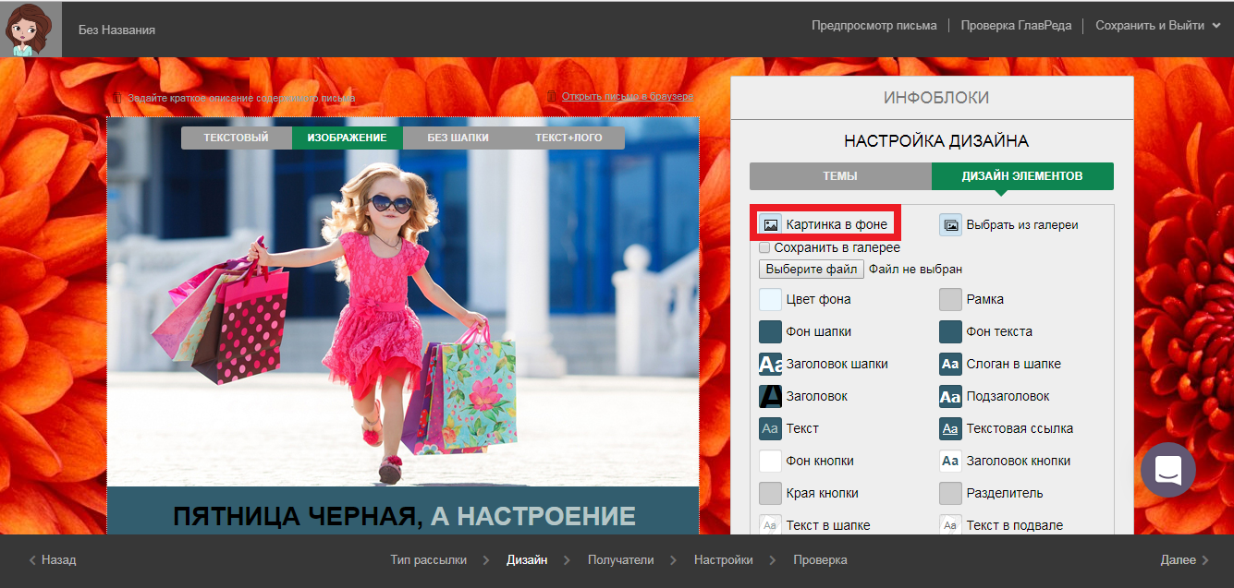The height and width of the screenshot is (588, 1234).
Task: Open the Открыть письмо в браузере link
Action: pyautogui.click(x=627, y=96)
